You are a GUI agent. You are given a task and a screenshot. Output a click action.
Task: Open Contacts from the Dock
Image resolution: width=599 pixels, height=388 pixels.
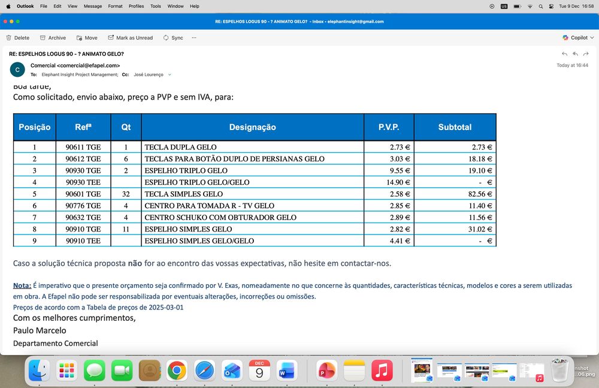(149, 371)
